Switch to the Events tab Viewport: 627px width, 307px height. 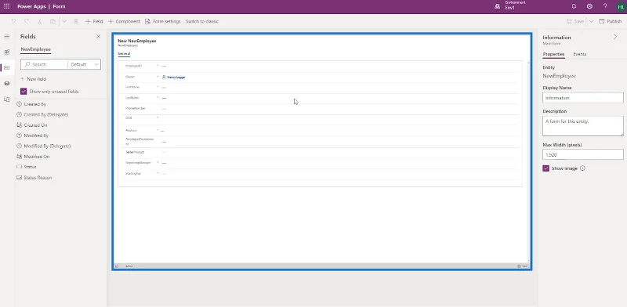click(580, 54)
